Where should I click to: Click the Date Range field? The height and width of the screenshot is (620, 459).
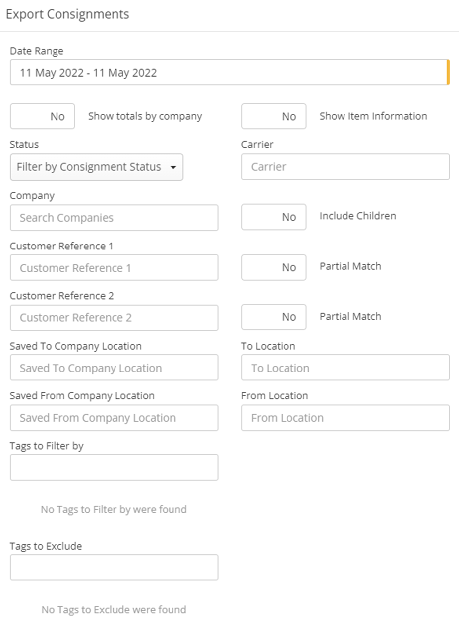click(x=229, y=73)
